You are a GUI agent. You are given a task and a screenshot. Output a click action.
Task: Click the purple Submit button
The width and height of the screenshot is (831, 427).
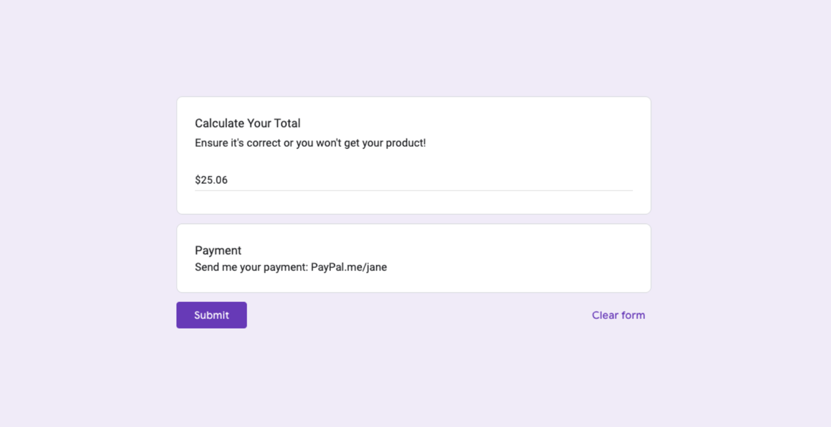pos(211,315)
